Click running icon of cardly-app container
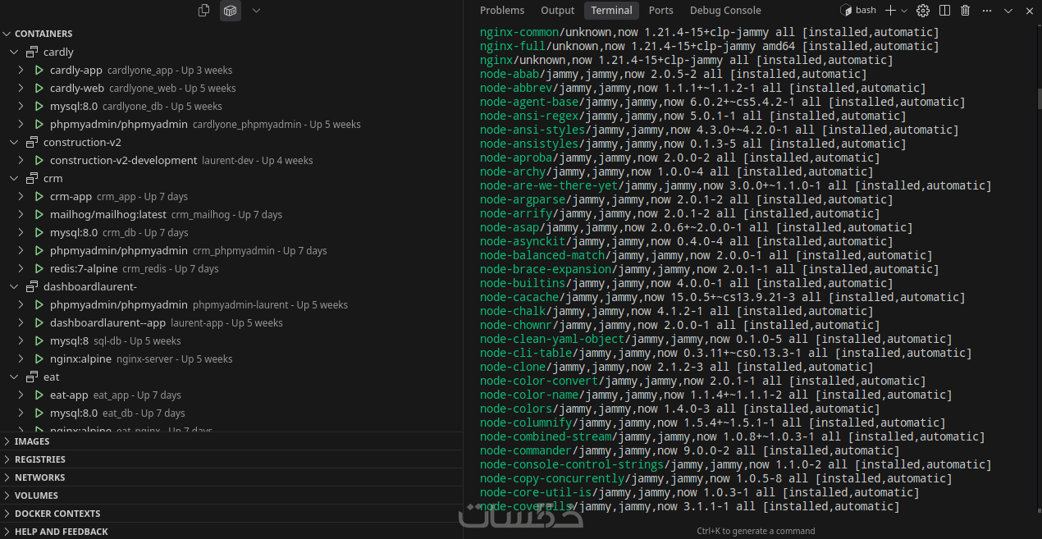The height and width of the screenshot is (539, 1042). 39,70
